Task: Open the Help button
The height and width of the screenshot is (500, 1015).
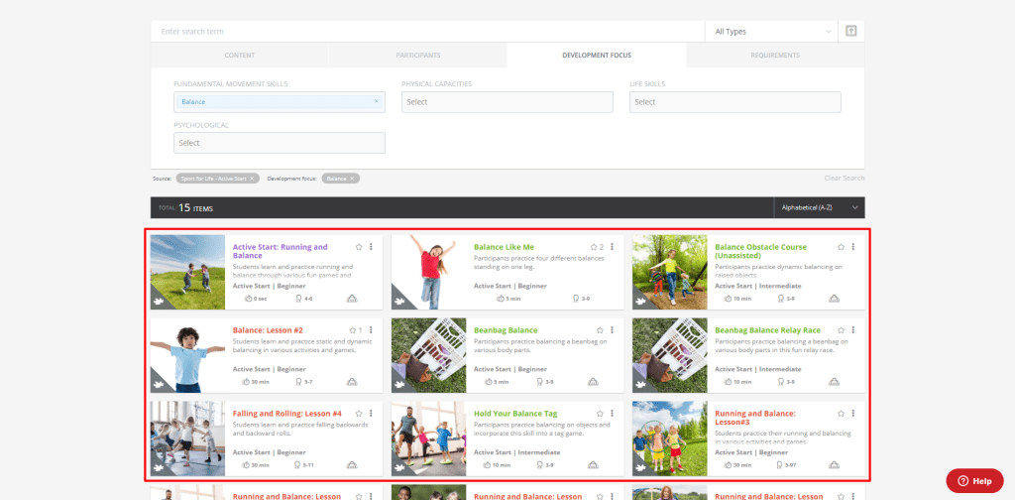Action: click(975, 480)
